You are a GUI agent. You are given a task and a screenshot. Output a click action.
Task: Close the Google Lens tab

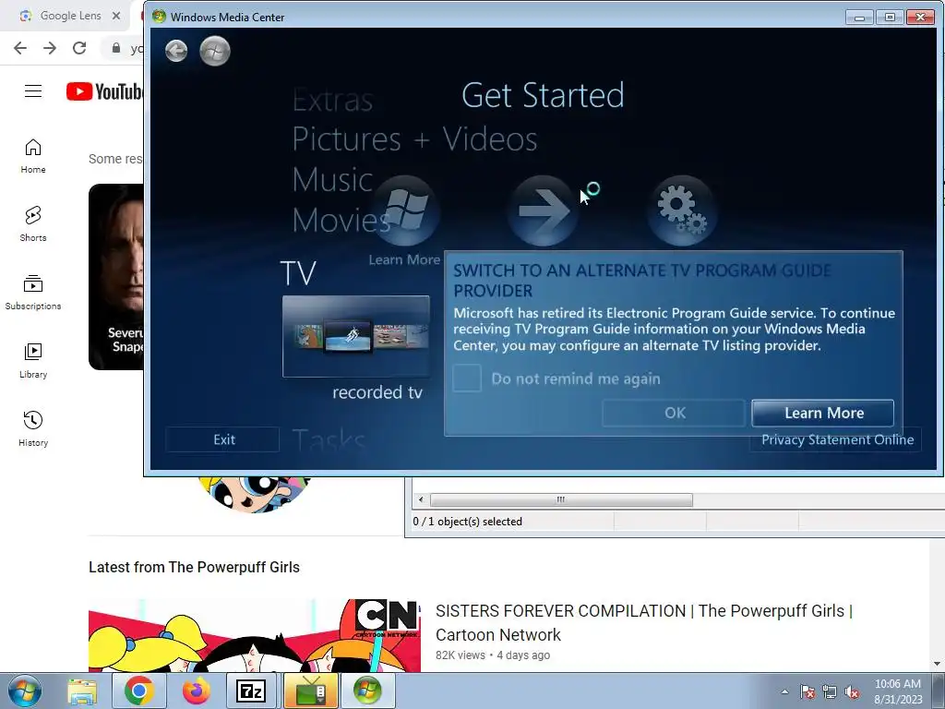coord(116,16)
